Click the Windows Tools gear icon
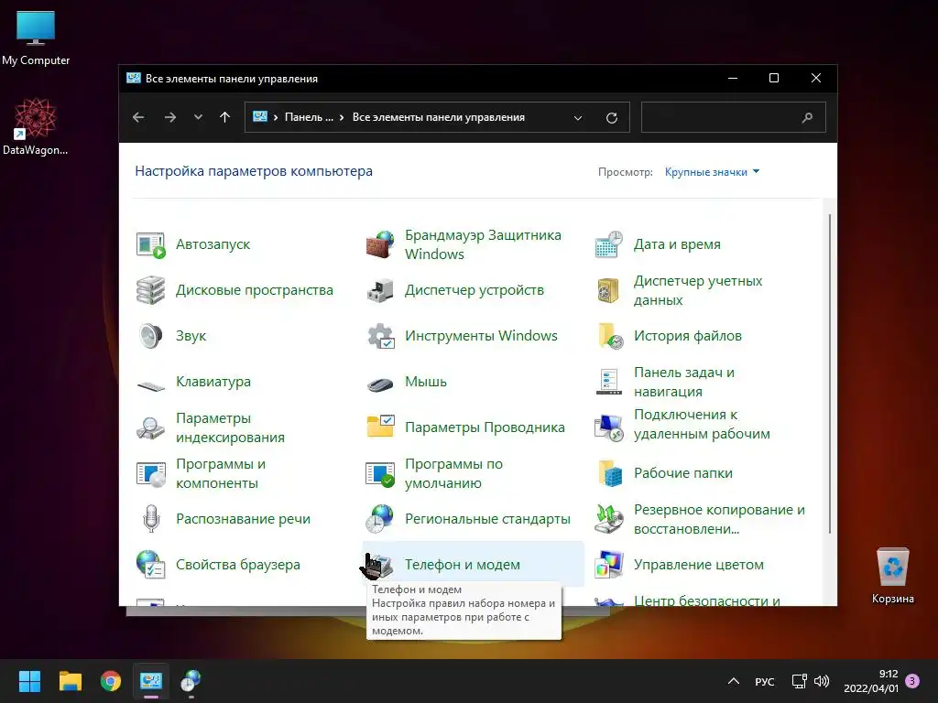This screenshot has height=703, width=938. [380, 336]
